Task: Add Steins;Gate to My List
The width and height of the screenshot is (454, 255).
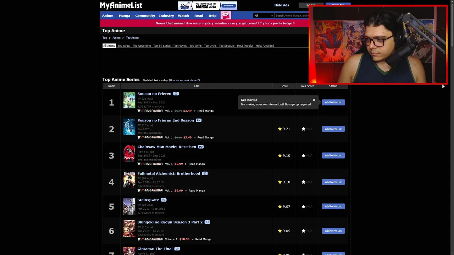Action: (x=333, y=206)
